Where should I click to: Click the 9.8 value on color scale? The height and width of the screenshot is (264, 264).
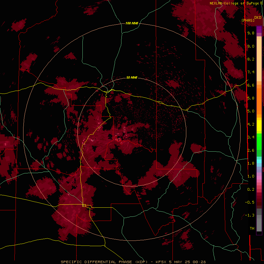[251, 33]
